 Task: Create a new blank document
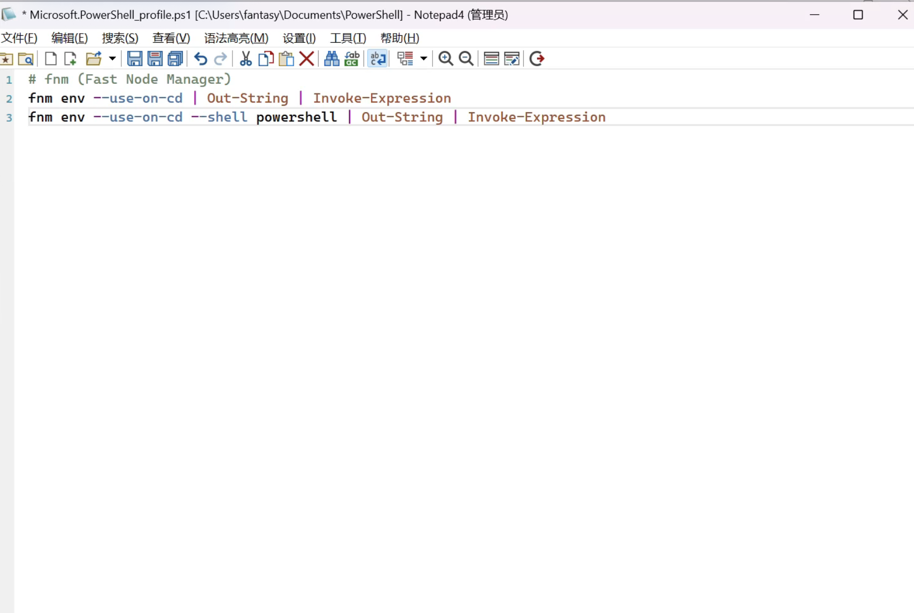point(51,59)
